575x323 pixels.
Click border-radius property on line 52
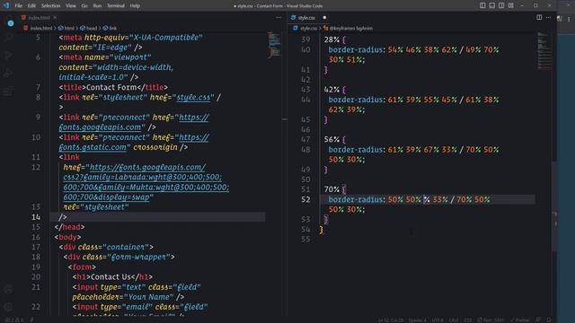(x=356, y=199)
